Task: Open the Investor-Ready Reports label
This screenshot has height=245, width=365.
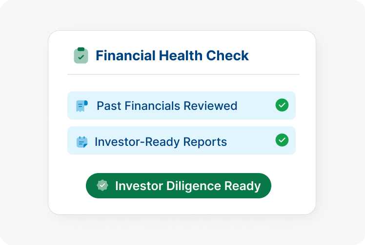Action: [x=161, y=141]
